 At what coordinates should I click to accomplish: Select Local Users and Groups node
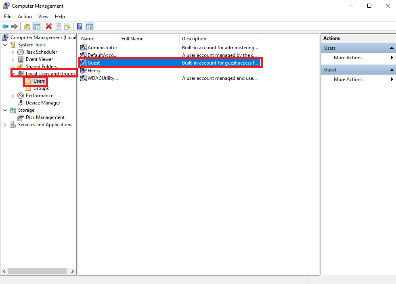51,74
